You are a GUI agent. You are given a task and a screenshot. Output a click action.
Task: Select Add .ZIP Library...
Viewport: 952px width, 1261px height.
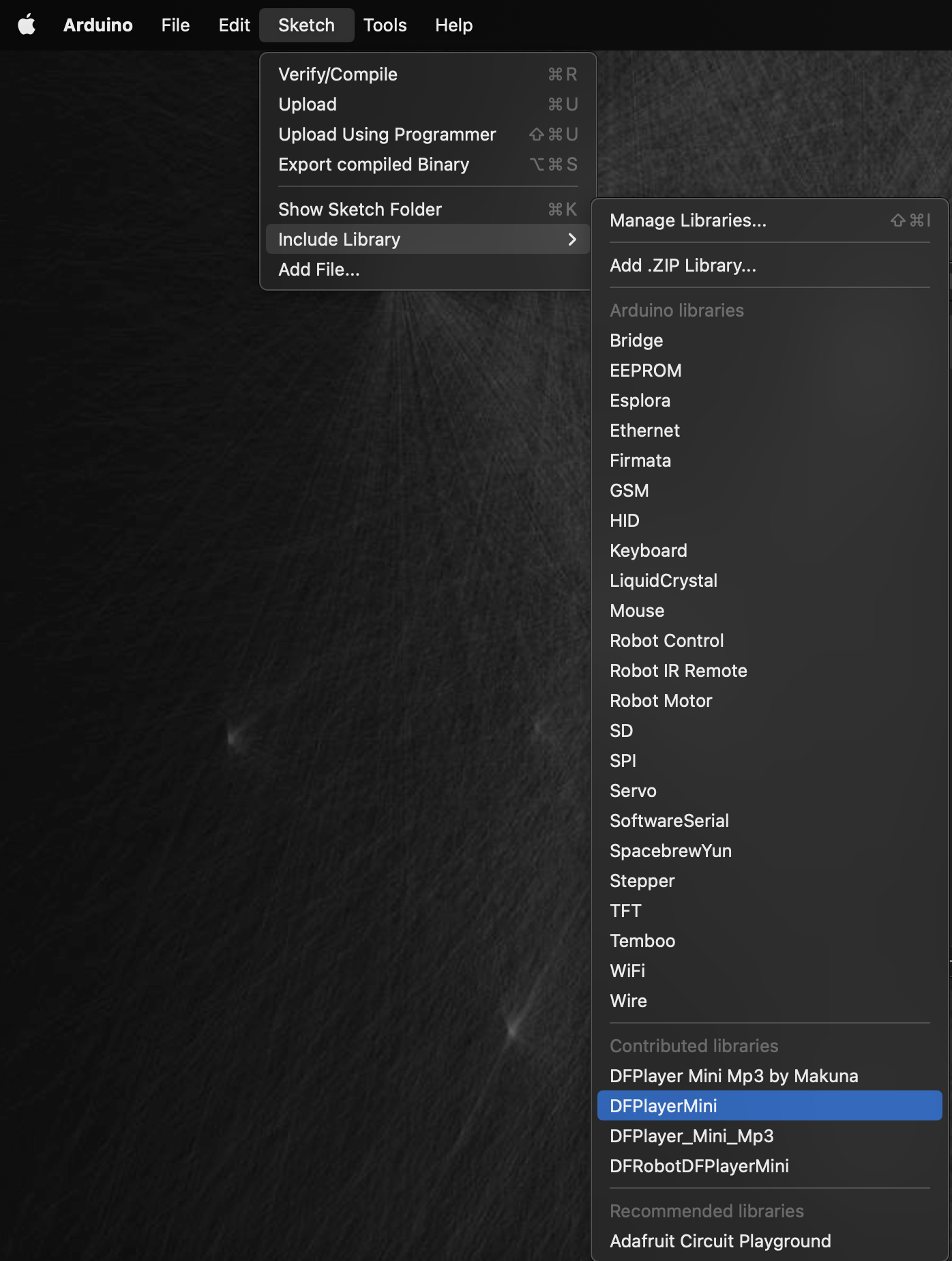coord(769,265)
